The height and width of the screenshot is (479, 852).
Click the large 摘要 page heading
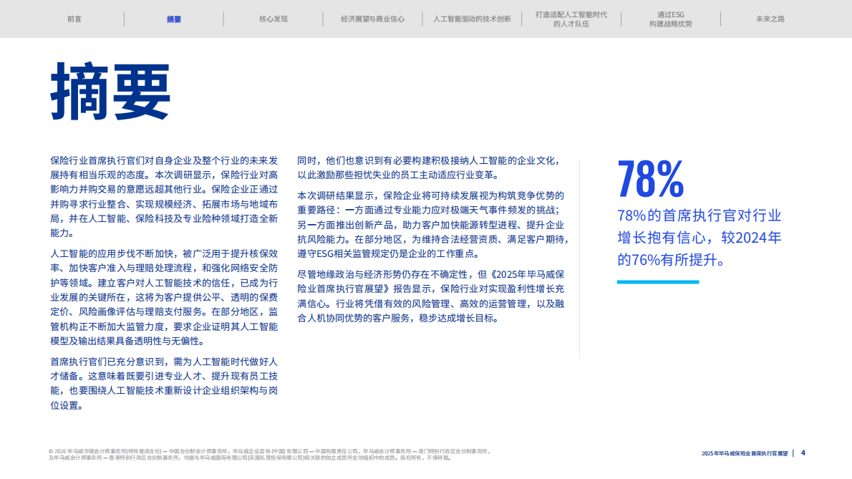pos(111,91)
